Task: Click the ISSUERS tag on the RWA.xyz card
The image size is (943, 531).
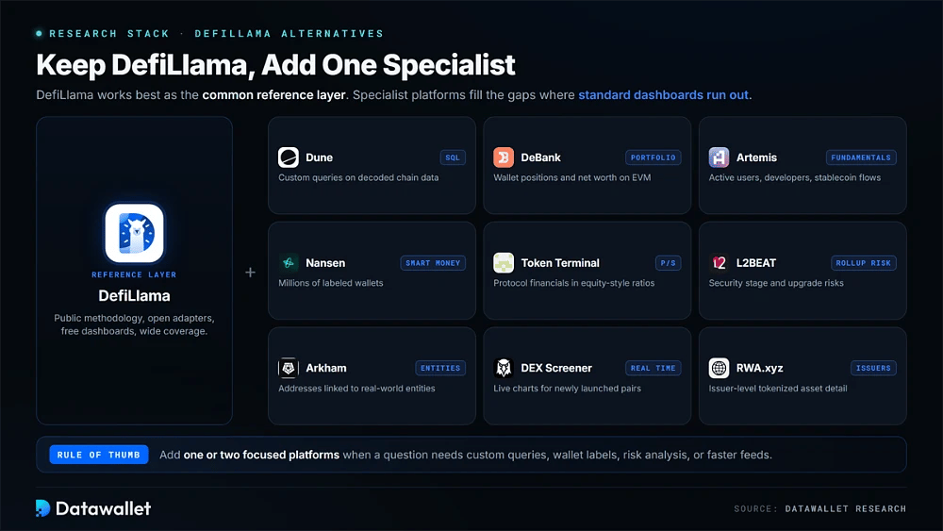Action: tap(873, 368)
